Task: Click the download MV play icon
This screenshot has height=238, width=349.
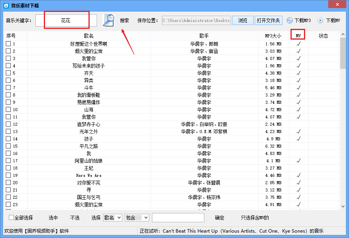Action: click(x=320, y=20)
